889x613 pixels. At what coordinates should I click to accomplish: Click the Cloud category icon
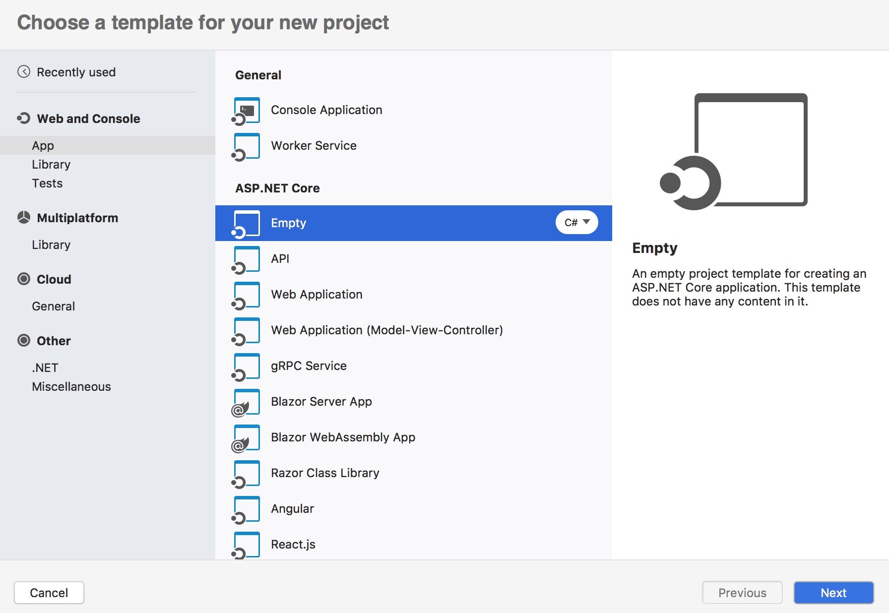pyautogui.click(x=24, y=279)
